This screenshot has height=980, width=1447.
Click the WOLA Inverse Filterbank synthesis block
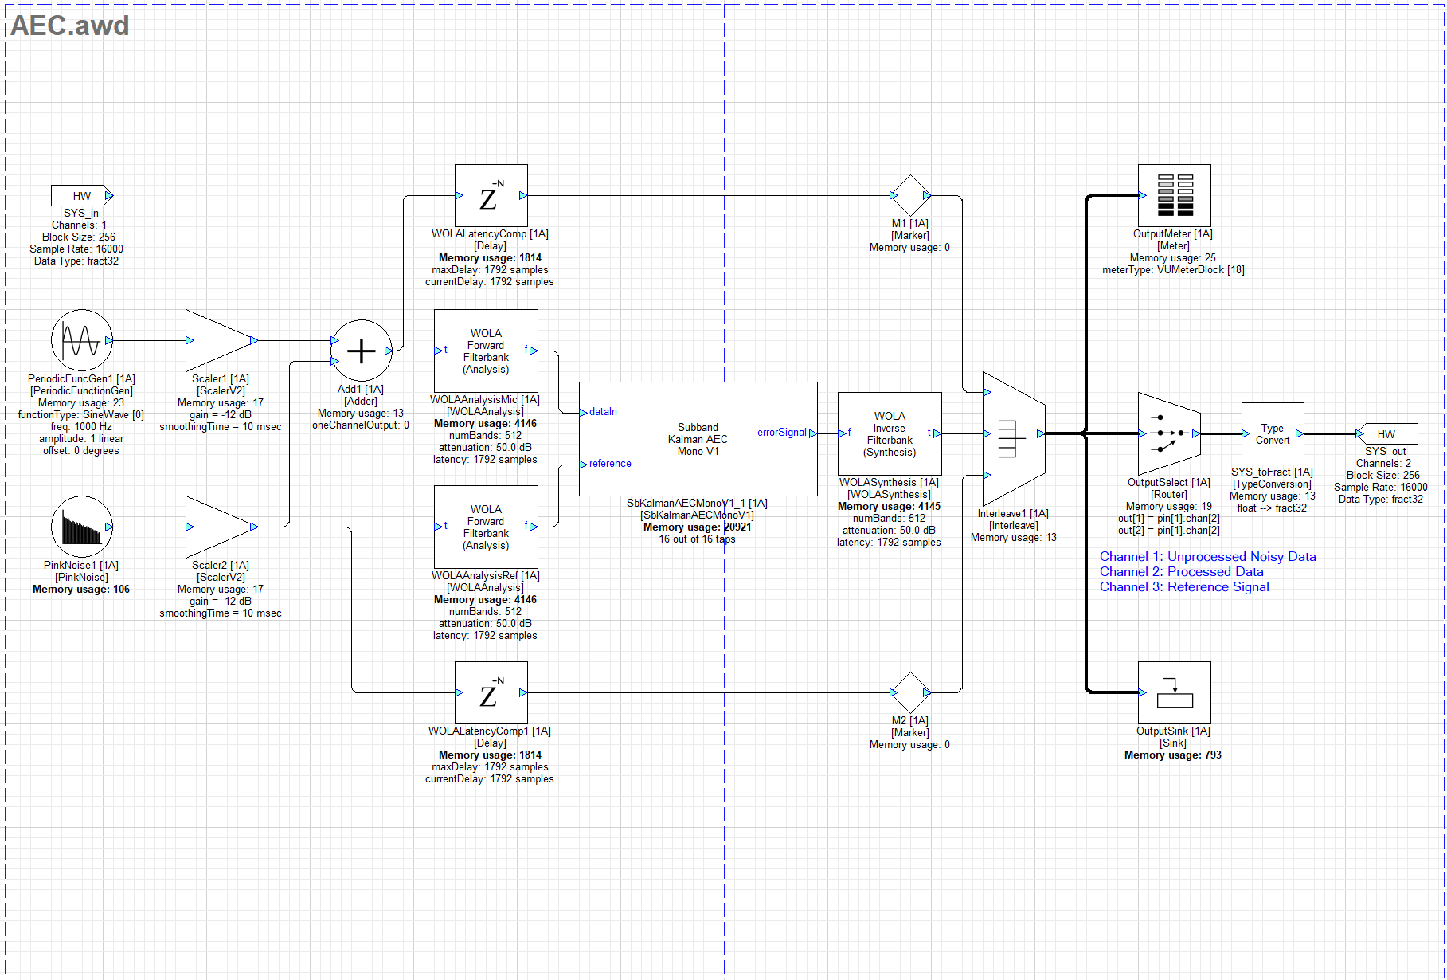[x=890, y=433]
